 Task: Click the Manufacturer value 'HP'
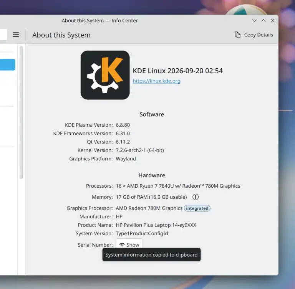(x=119, y=216)
